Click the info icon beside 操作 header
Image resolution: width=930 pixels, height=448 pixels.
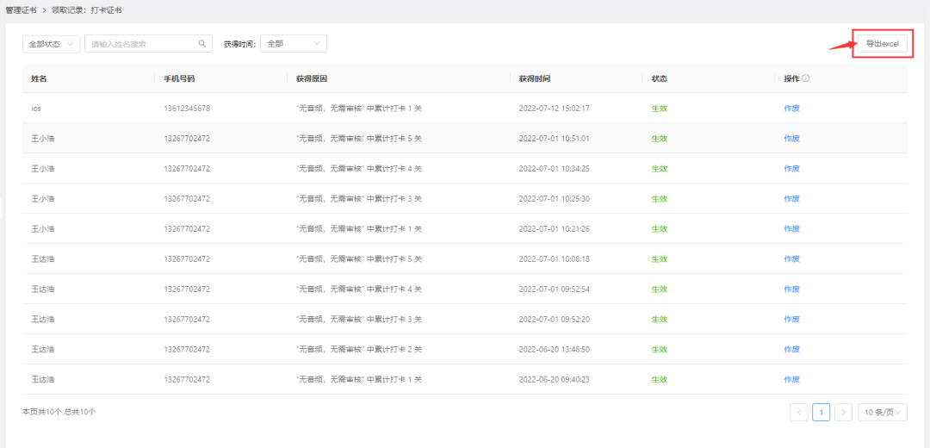(806, 78)
